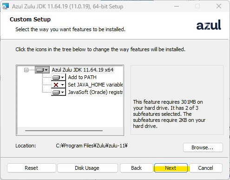Cancel the Zulu JDK setup
This screenshot has width=230, height=180.
tap(206, 168)
